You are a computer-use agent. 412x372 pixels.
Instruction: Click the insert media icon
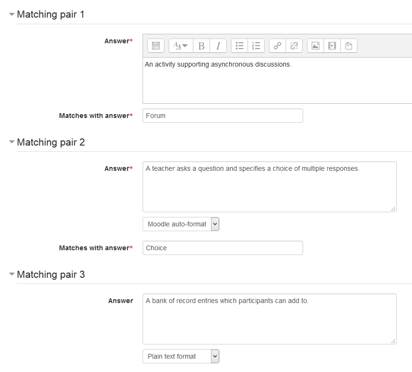click(332, 46)
